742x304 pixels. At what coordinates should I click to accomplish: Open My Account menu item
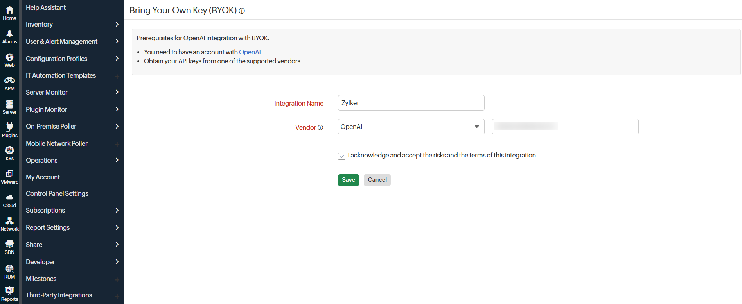pos(43,177)
